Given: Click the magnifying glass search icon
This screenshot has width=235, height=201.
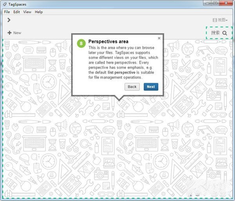Looking at the screenshot, I should (225, 33).
